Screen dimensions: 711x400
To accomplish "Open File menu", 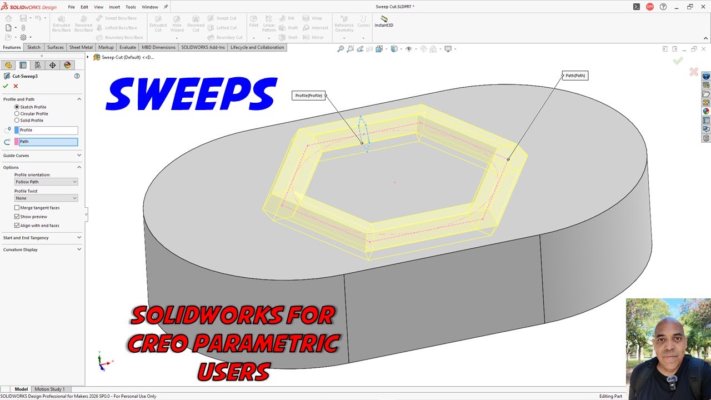I will [x=71, y=7].
